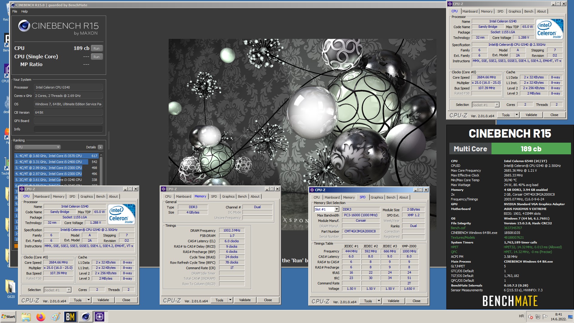
Task: Click the GFX Board field
Action: 68,121
